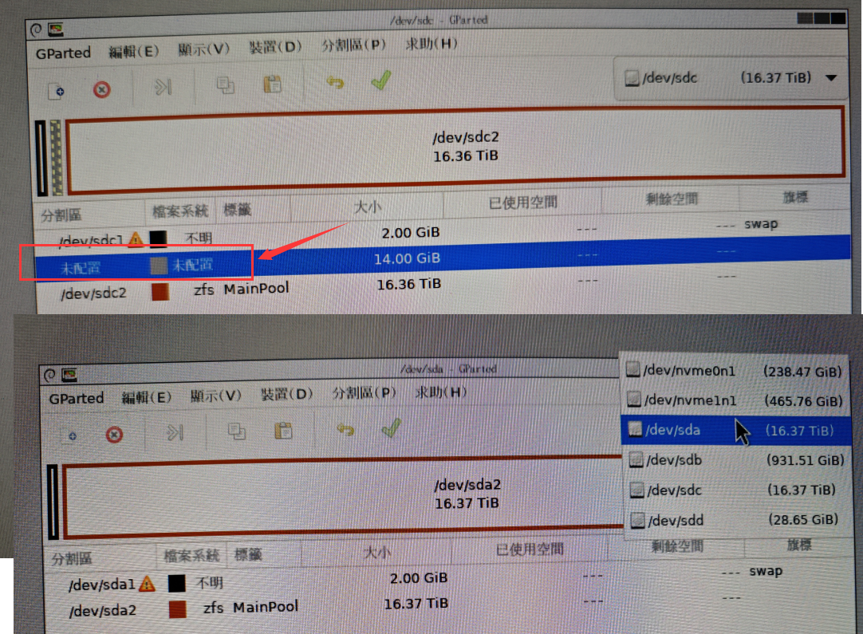Open GParted menu in top window
This screenshot has width=863, height=634.
tap(63, 53)
